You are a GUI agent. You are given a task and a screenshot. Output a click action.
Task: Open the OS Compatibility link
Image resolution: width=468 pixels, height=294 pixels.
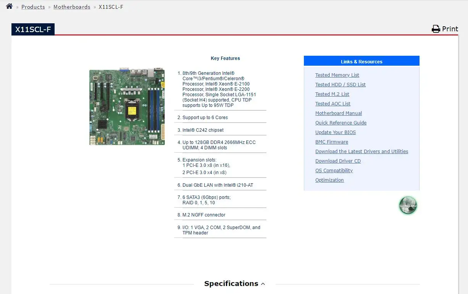(x=334, y=171)
